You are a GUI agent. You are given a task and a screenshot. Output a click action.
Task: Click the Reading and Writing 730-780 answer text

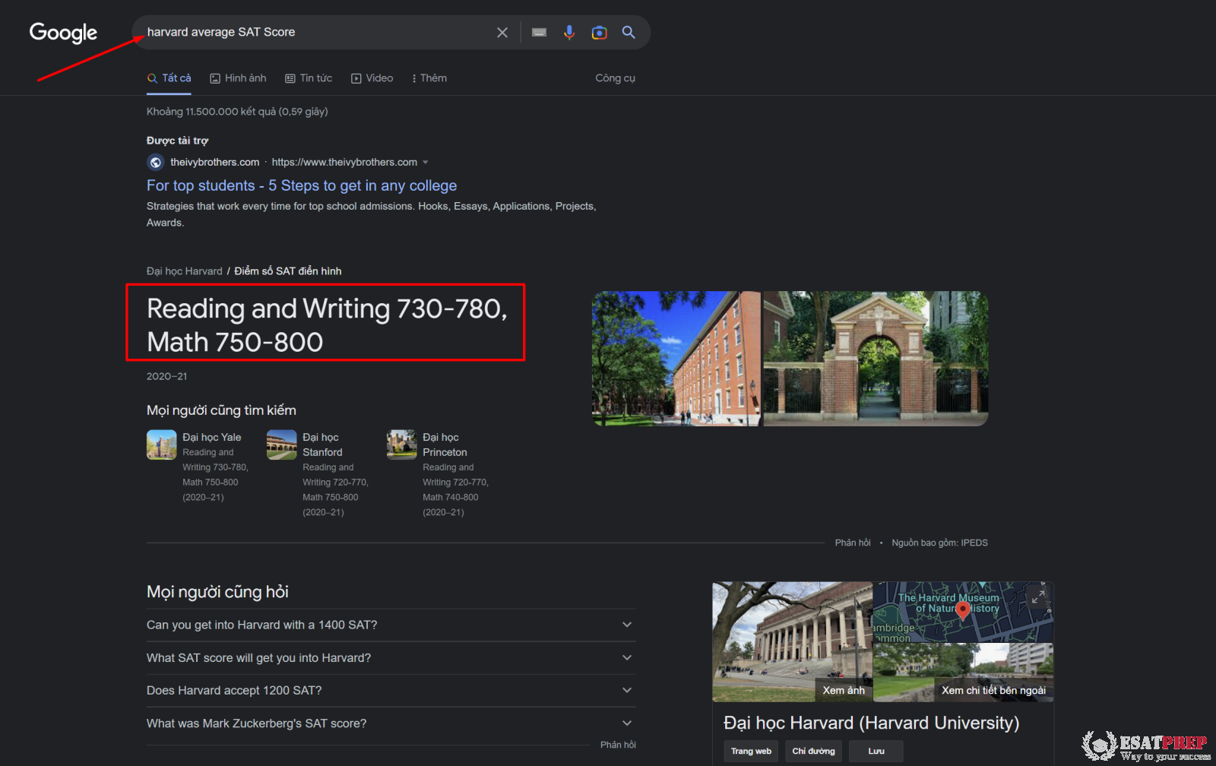[x=327, y=325]
